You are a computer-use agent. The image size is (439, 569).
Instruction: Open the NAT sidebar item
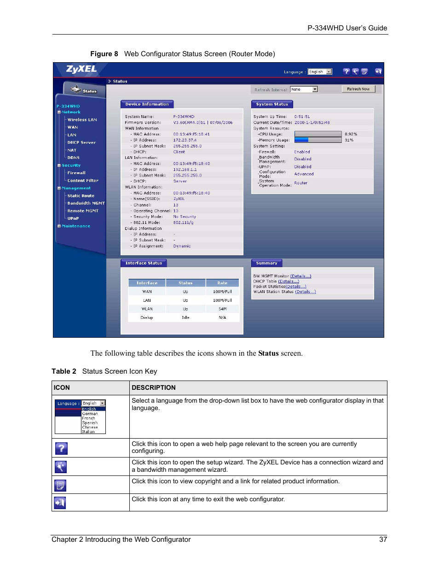click(x=72, y=150)
